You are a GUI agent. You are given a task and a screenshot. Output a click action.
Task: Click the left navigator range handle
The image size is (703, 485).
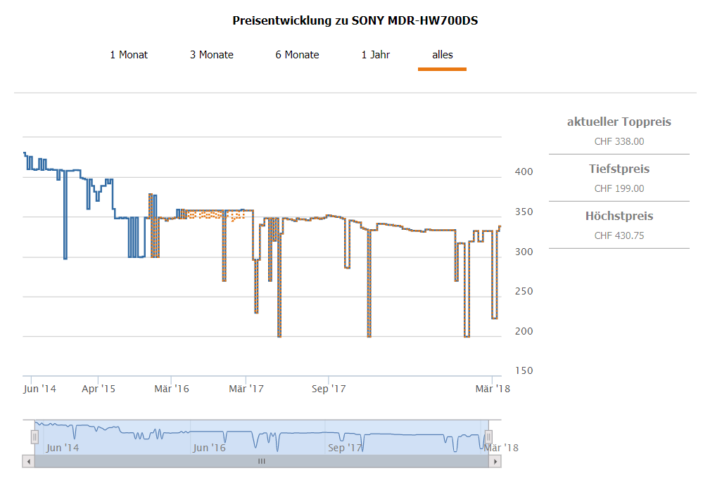[34, 437]
